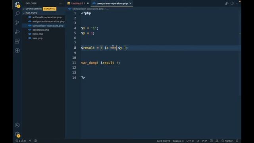Open Prettier status in status bar
The width and height of the screenshot is (254, 143).
point(227,141)
